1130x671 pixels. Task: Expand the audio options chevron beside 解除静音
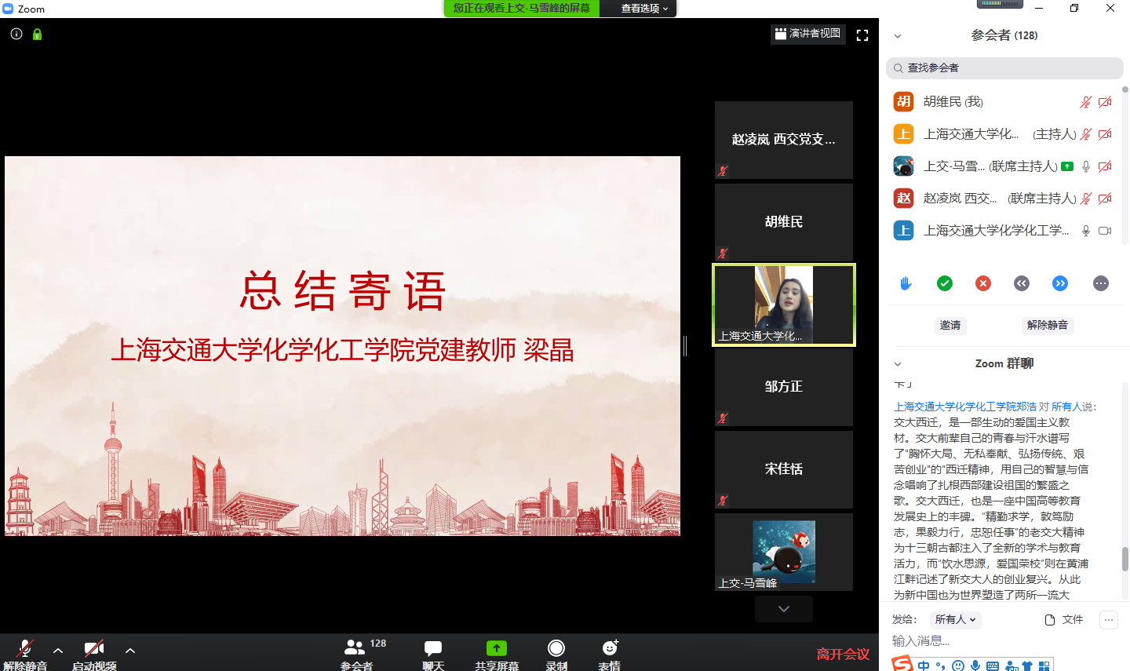pos(57,651)
